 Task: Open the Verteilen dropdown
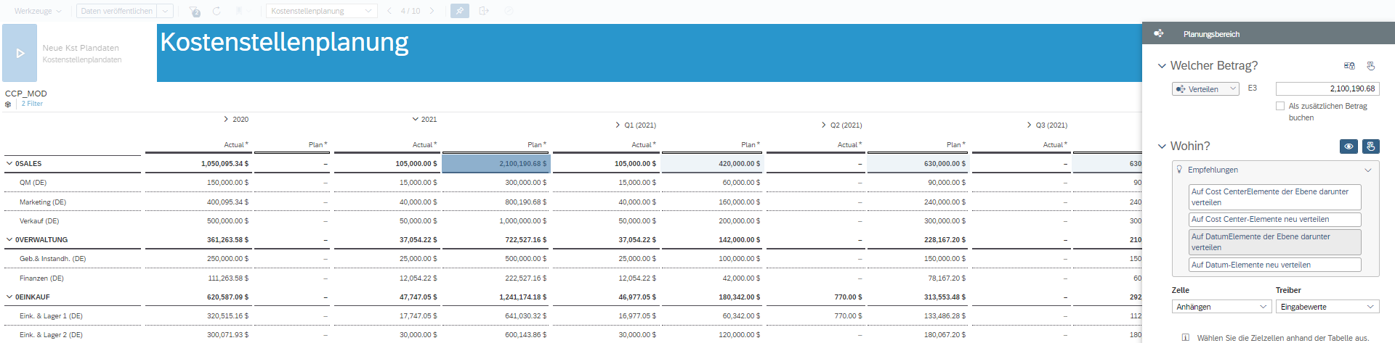coord(1205,89)
